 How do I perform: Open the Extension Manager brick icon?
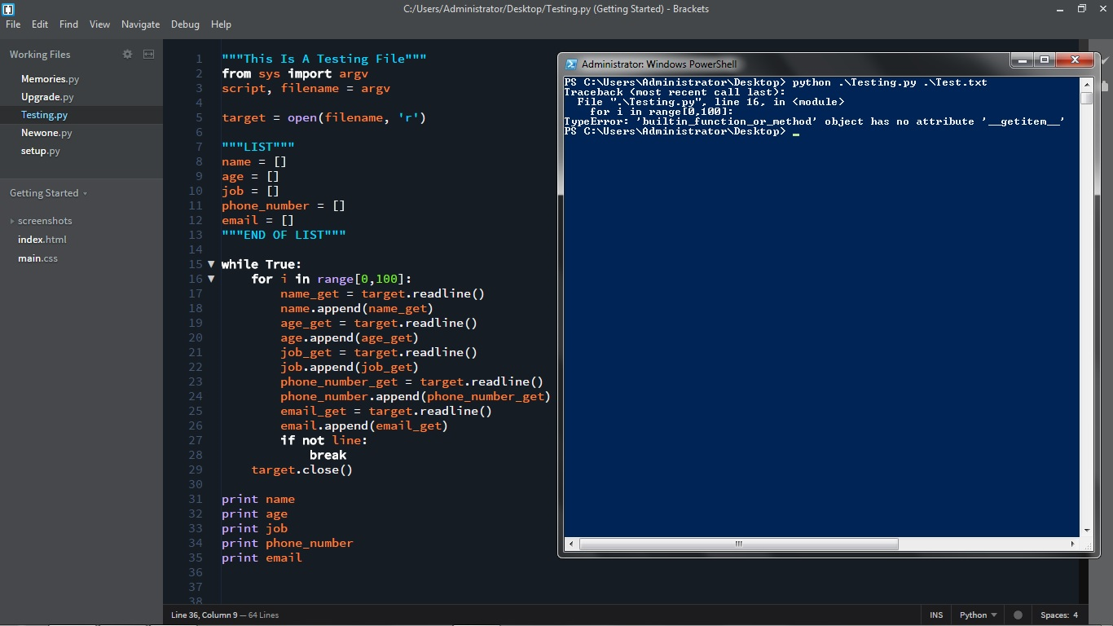(1104, 86)
